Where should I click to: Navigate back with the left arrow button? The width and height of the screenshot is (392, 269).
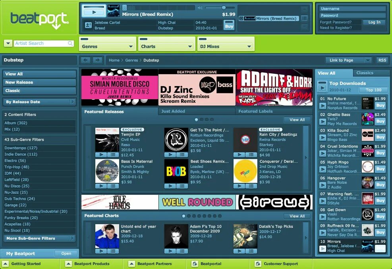click(x=85, y=60)
